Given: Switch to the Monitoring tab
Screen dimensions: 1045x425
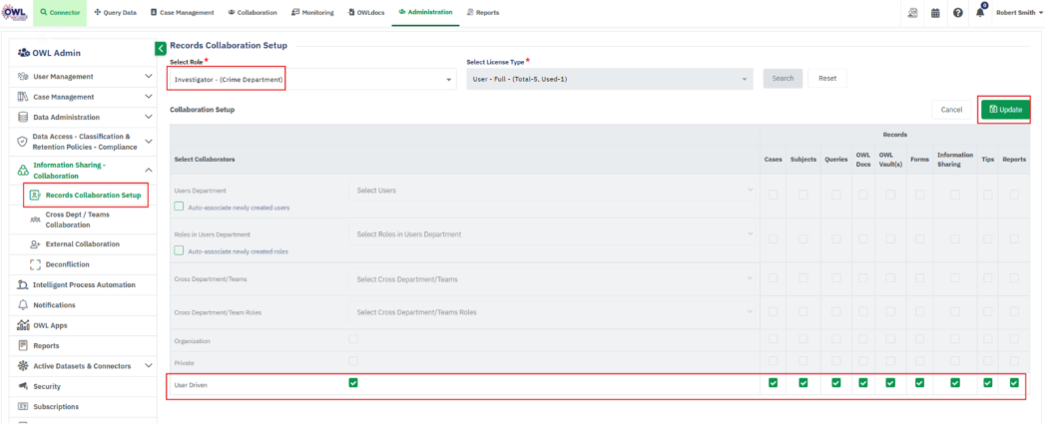Looking at the screenshot, I should [312, 12].
